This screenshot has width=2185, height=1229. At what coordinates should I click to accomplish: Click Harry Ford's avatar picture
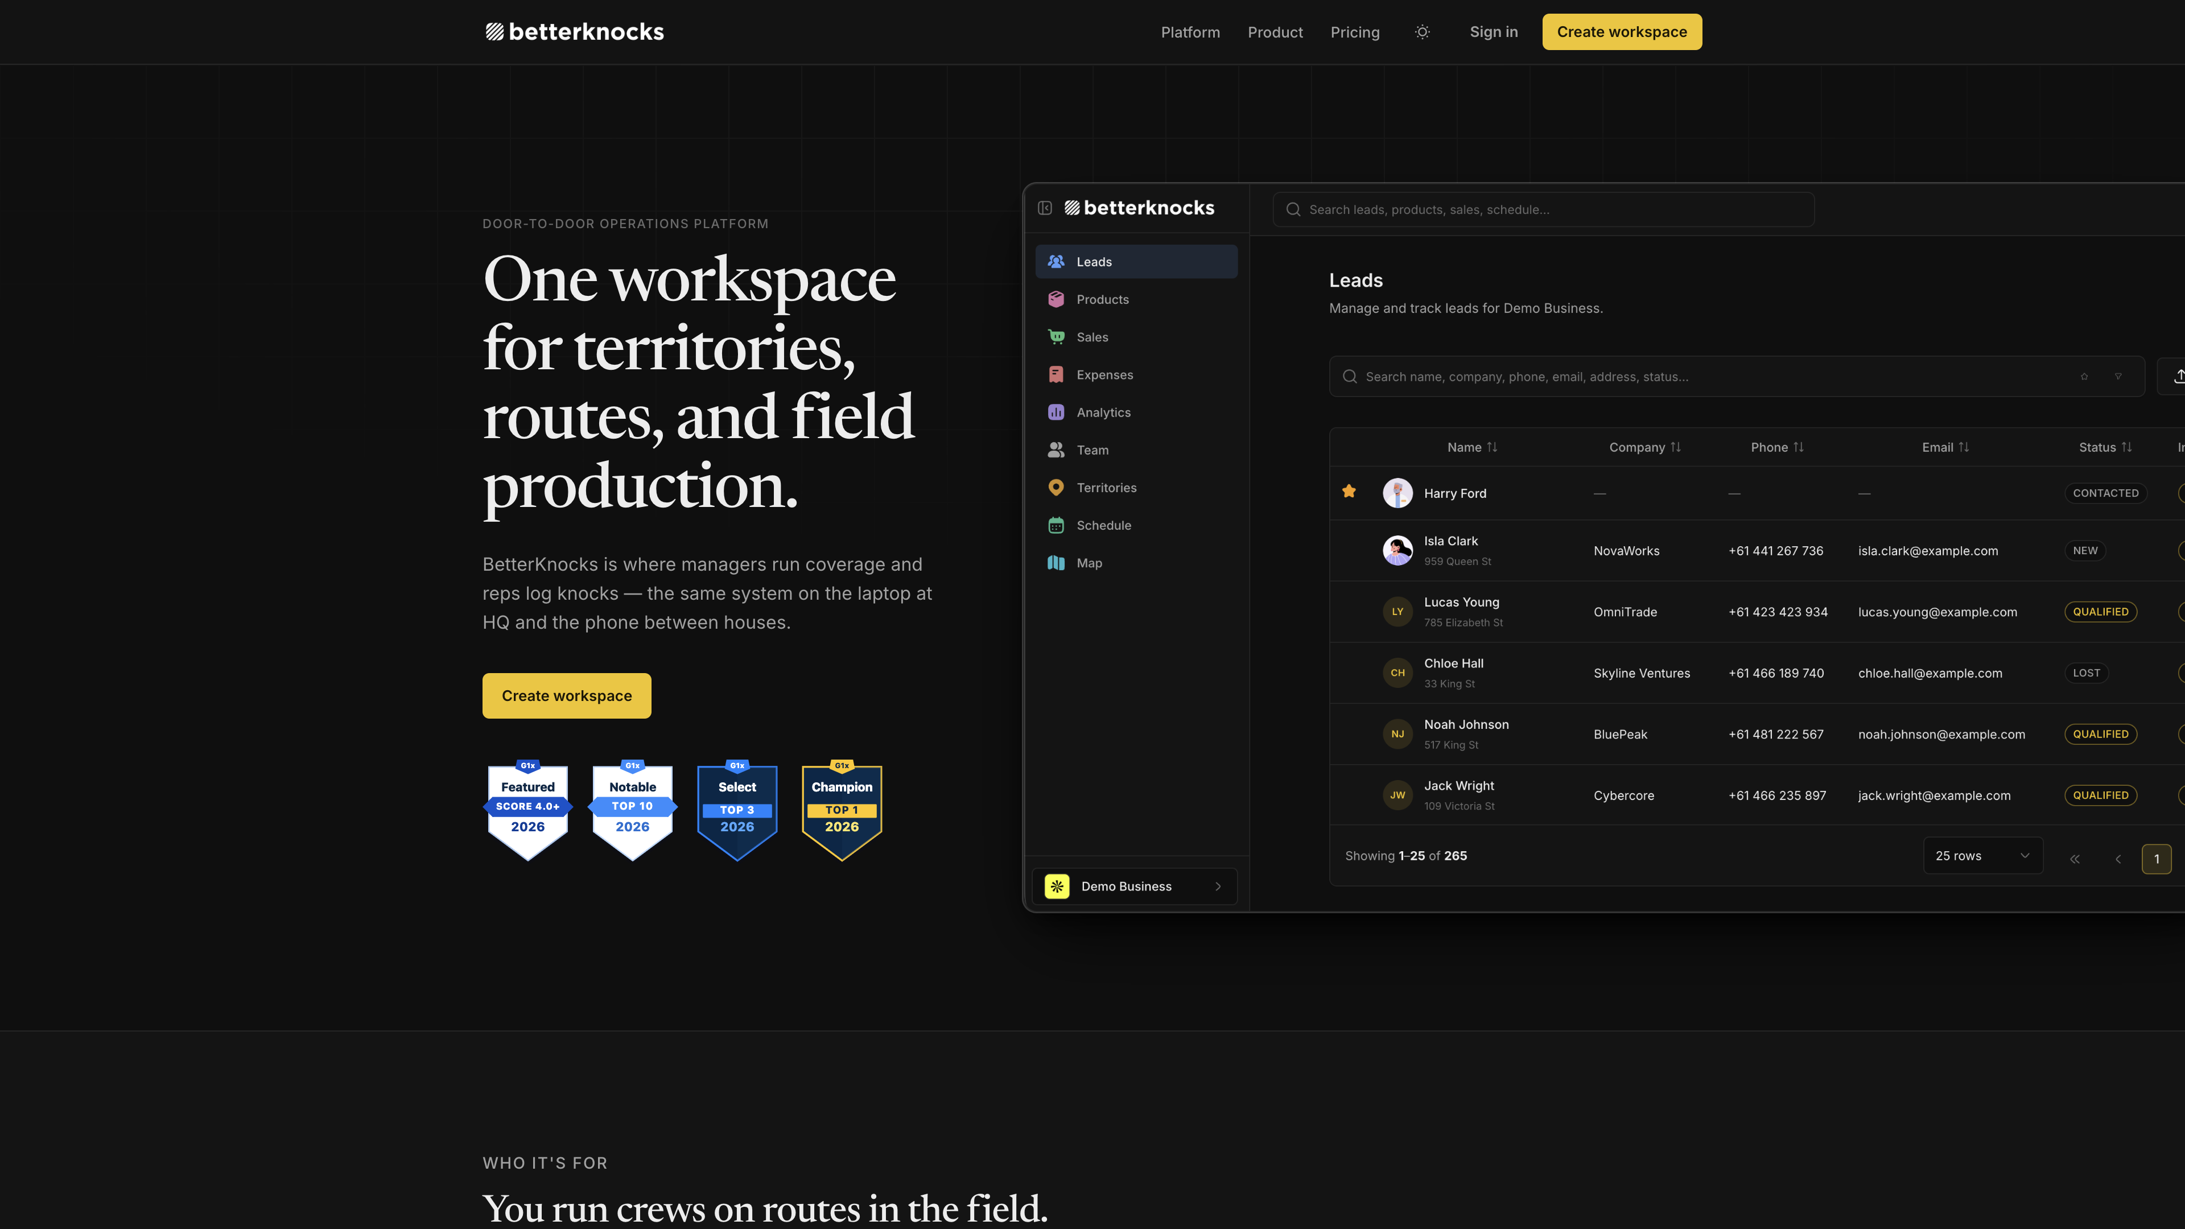pyautogui.click(x=1398, y=493)
